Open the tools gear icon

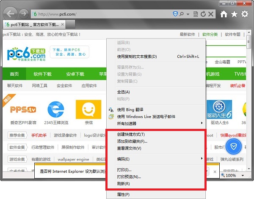tap(245, 14)
